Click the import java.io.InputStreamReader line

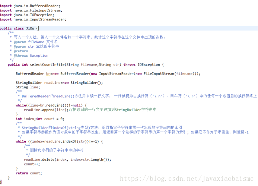coord(33,19)
